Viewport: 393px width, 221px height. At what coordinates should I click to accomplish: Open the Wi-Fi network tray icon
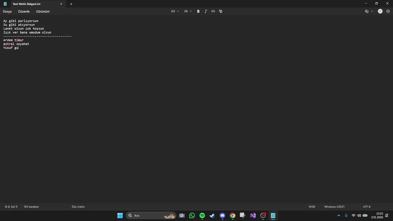coord(353,215)
